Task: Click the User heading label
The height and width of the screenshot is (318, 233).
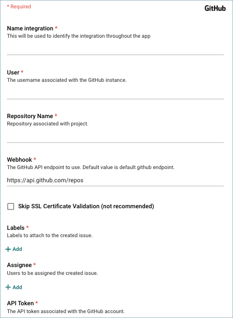Action: [x=13, y=73]
